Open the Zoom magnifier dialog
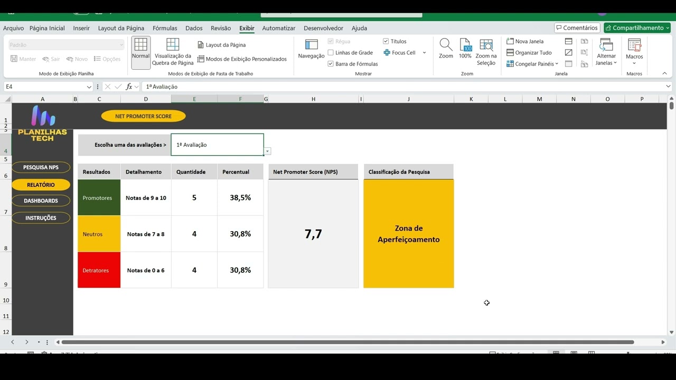 point(446,49)
